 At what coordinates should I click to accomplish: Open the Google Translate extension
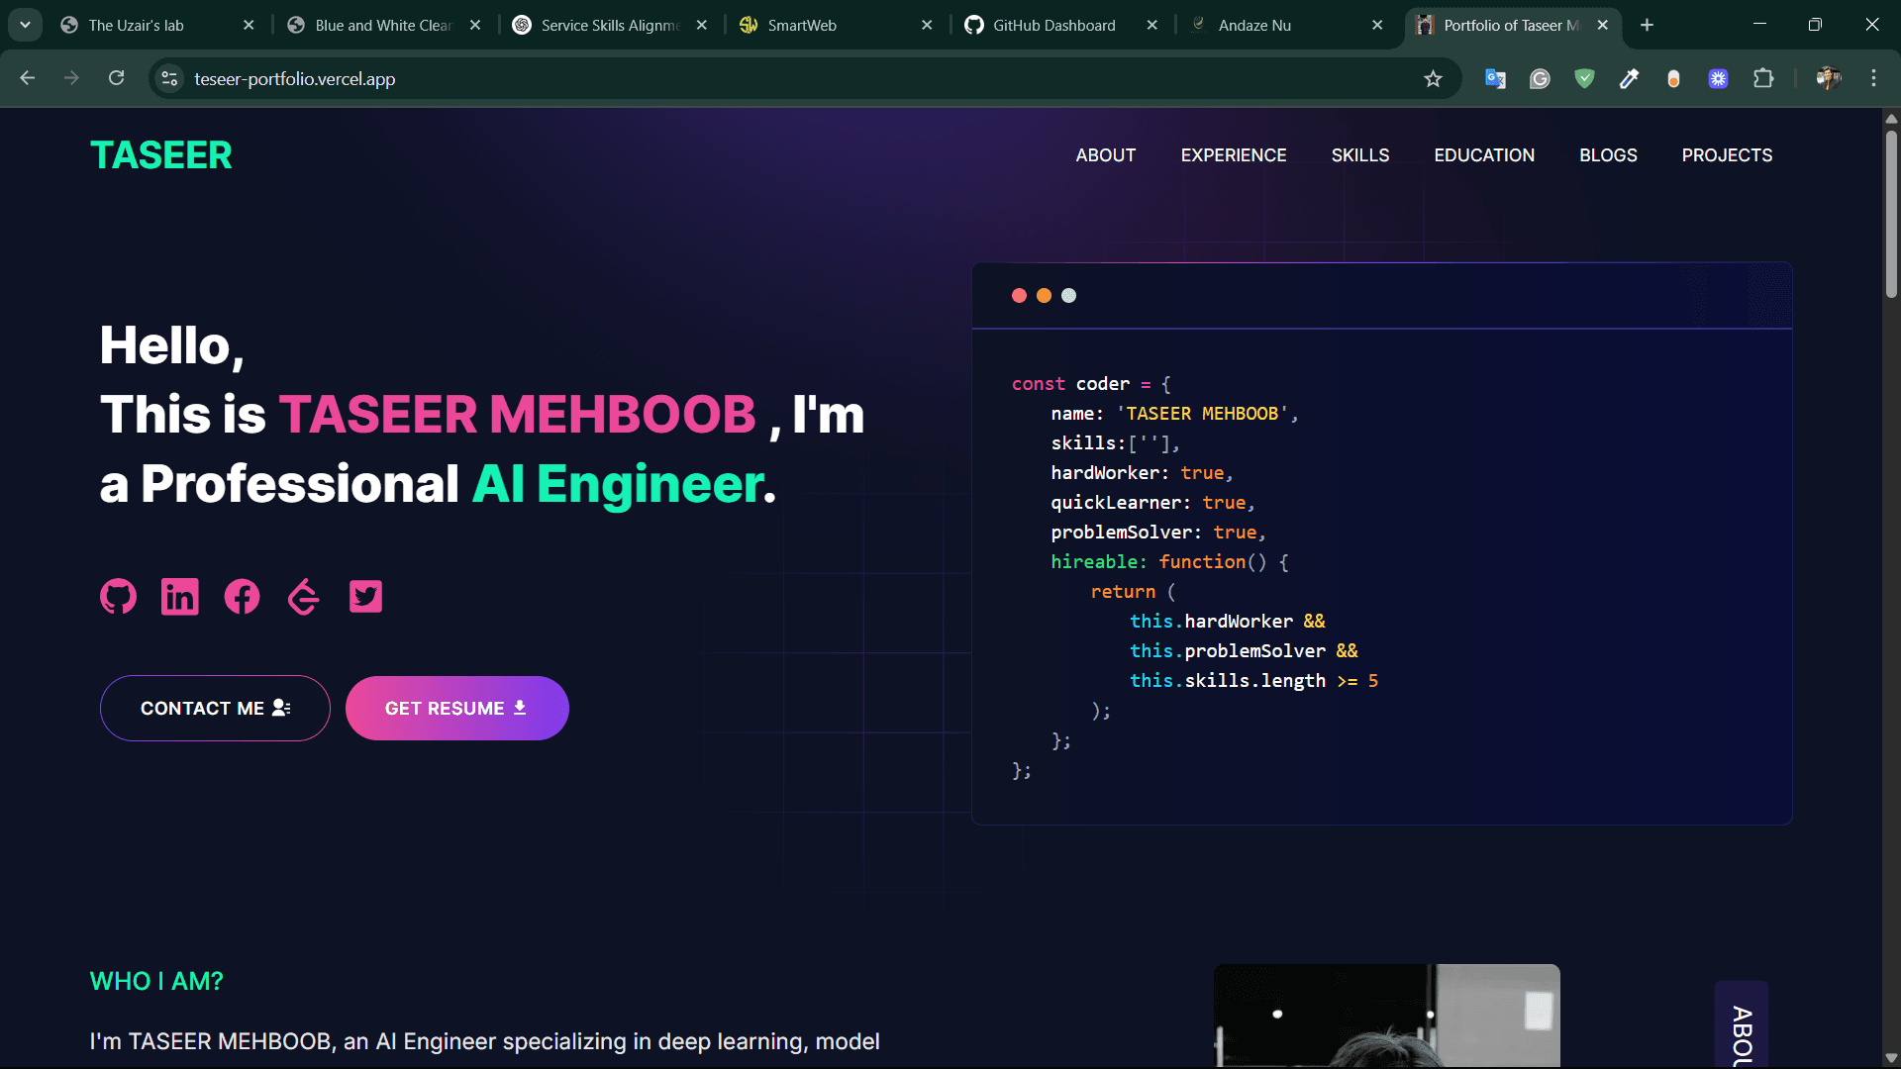coord(1495,78)
